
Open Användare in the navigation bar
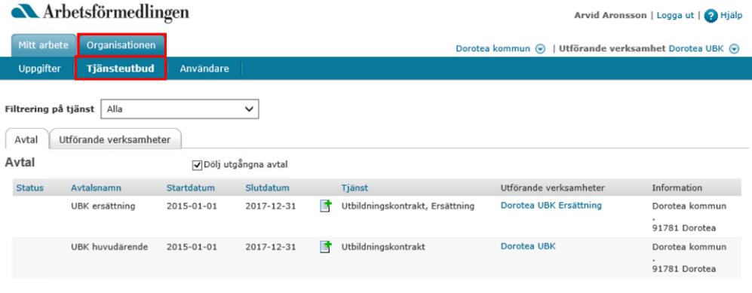(x=204, y=69)
